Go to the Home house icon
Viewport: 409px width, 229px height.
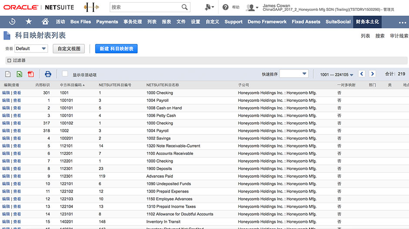(45, 22)
